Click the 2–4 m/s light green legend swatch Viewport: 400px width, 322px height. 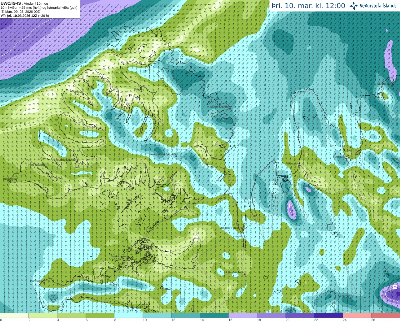43,315
